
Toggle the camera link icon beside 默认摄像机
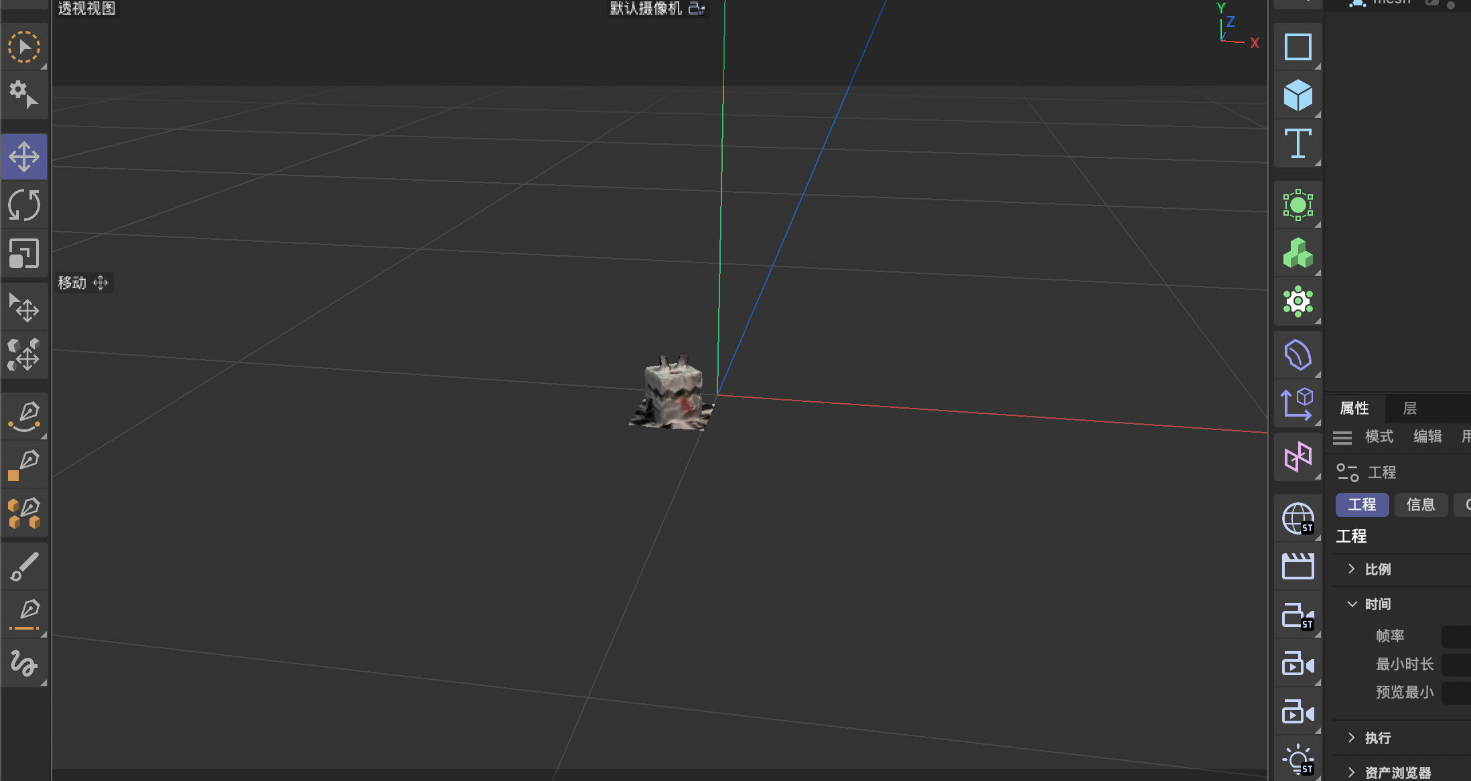click(x=695, y=9)
